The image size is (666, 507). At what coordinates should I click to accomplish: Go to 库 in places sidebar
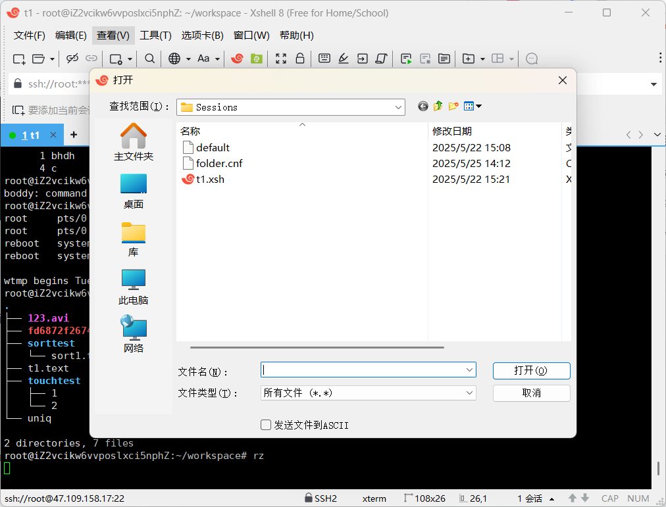point(134,239)
